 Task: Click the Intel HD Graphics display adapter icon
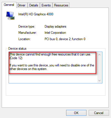pos(10,16)
